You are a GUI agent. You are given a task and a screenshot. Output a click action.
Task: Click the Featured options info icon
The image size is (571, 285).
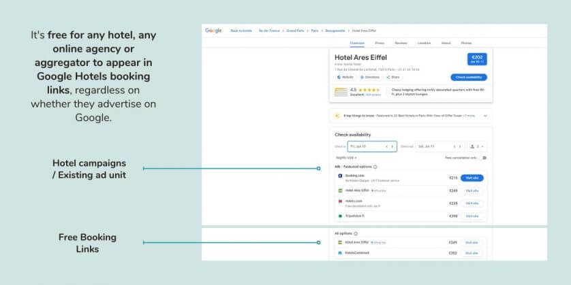coord(375,167)
